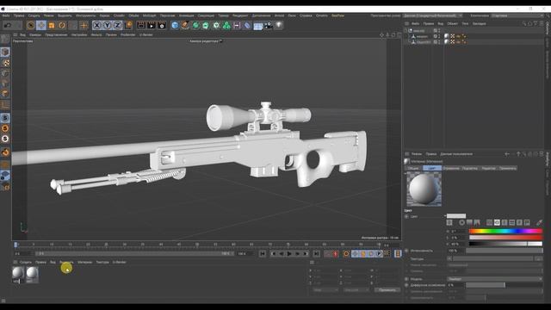Click Render to Picture Viewer icon
The height and width of the screenshot is (310, 551).
point(152,25)
